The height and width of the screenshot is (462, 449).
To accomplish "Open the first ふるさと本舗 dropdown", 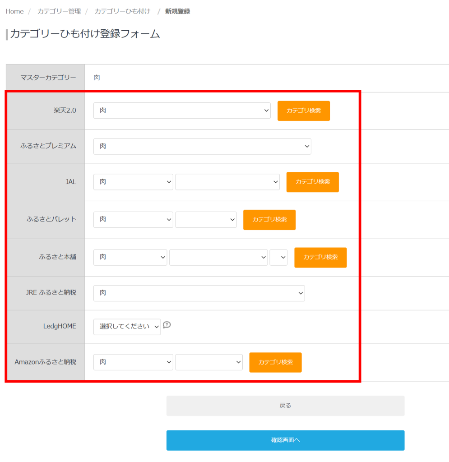I will (130, 257).
